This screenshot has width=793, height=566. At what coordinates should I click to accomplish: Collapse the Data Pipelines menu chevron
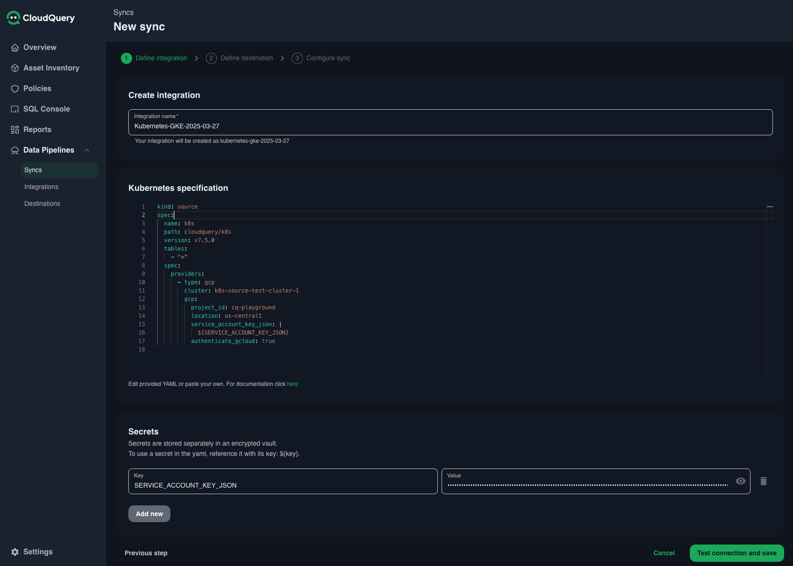87,150
